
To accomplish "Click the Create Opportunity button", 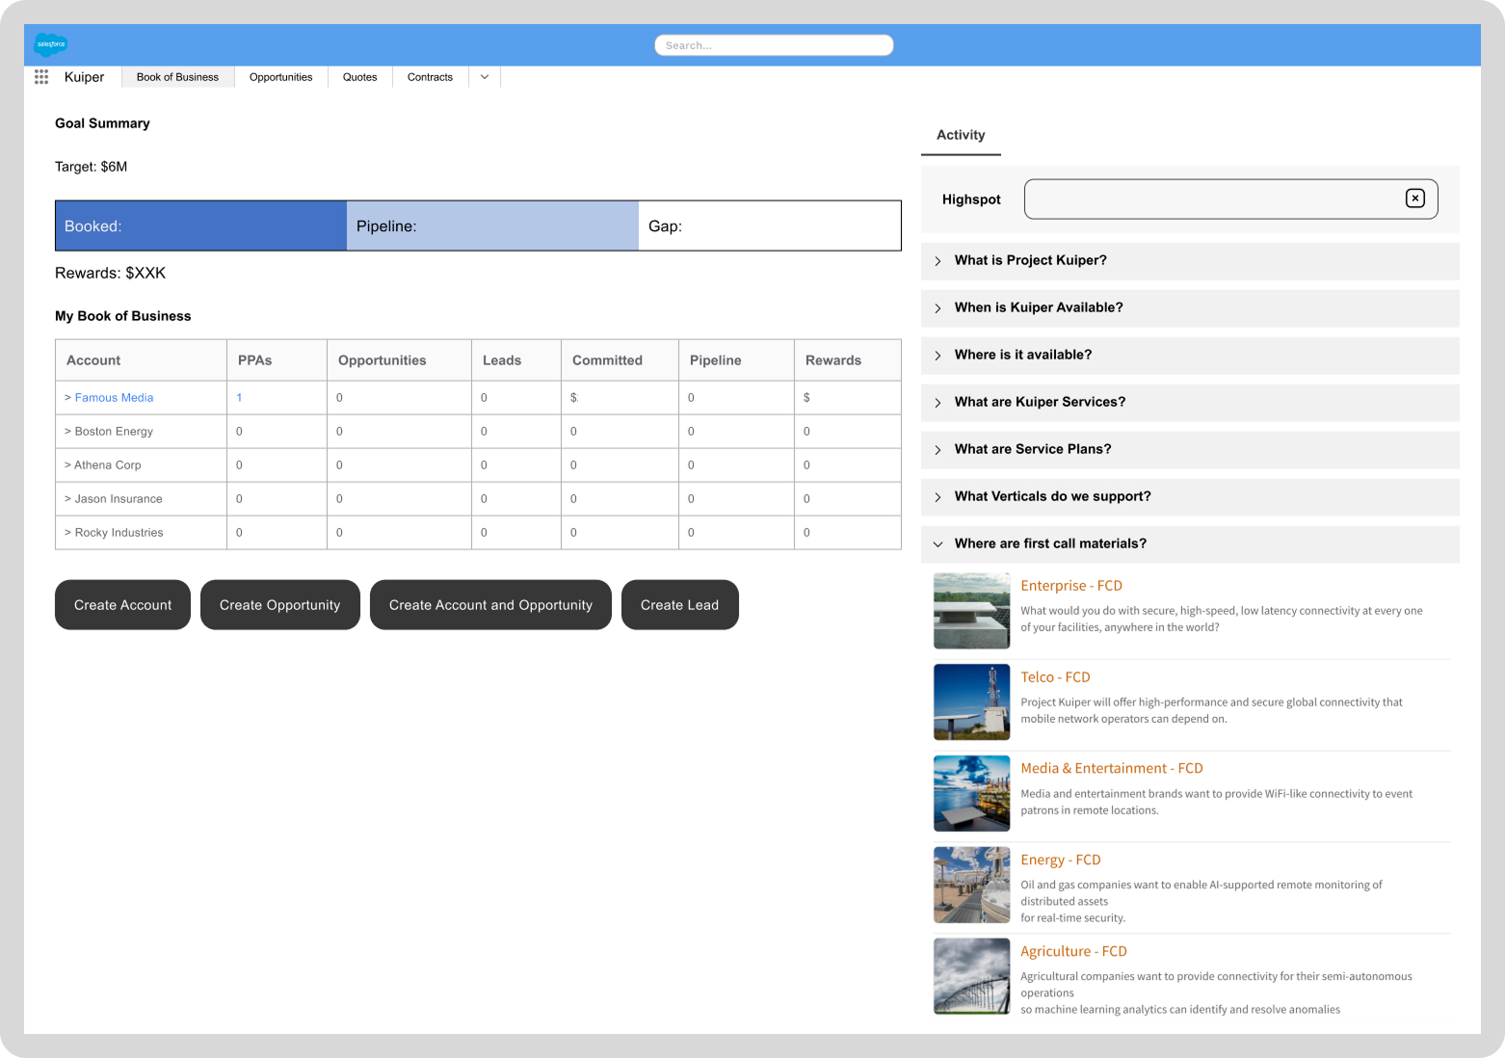I will point(279,605).
